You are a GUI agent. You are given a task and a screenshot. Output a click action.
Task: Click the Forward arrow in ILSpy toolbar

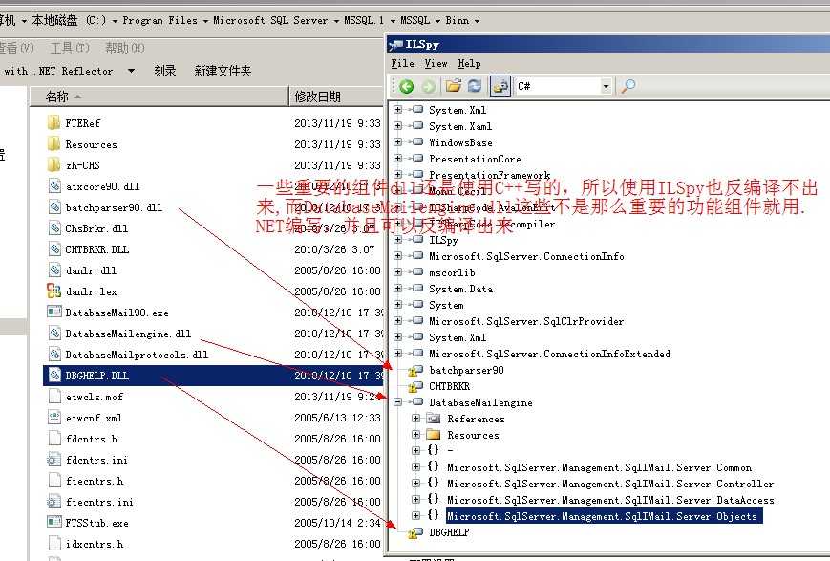(428, 86)
